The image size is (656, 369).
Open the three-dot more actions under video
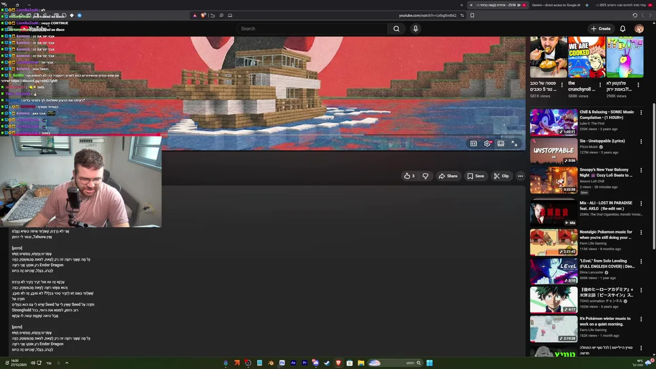520,176
